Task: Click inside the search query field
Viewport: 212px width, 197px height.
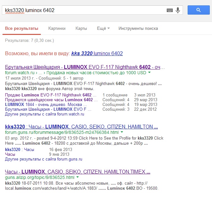Action: [x=82, y=10]
